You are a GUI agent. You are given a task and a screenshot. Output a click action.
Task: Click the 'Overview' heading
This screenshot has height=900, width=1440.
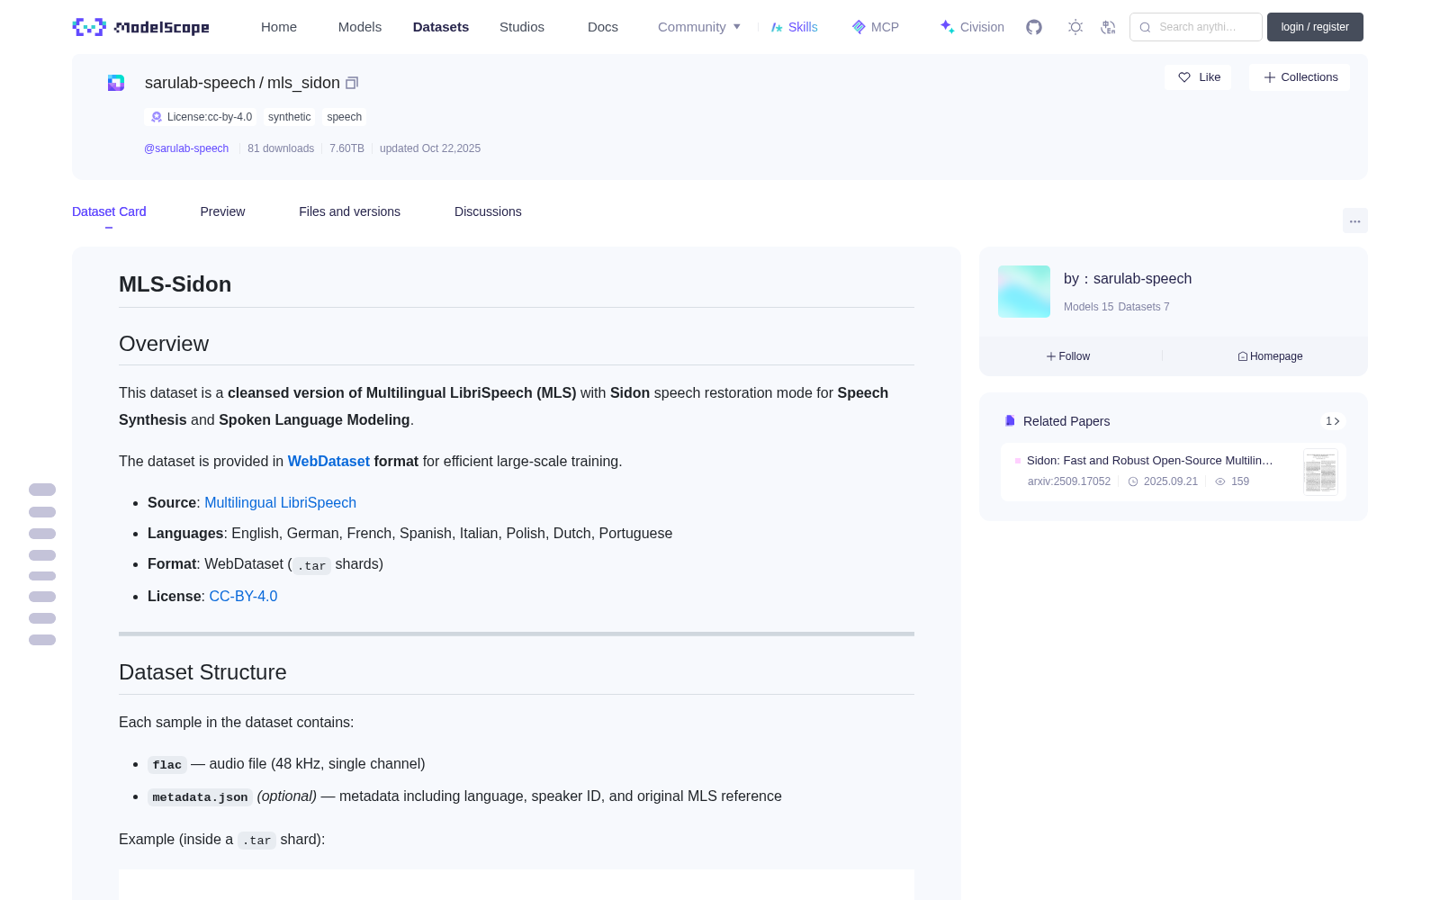[x=164, y=344]
